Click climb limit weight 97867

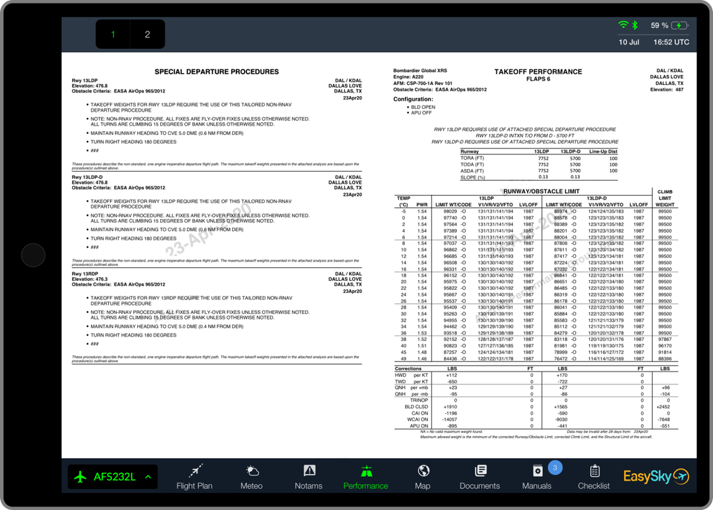(x=665, y=339)
